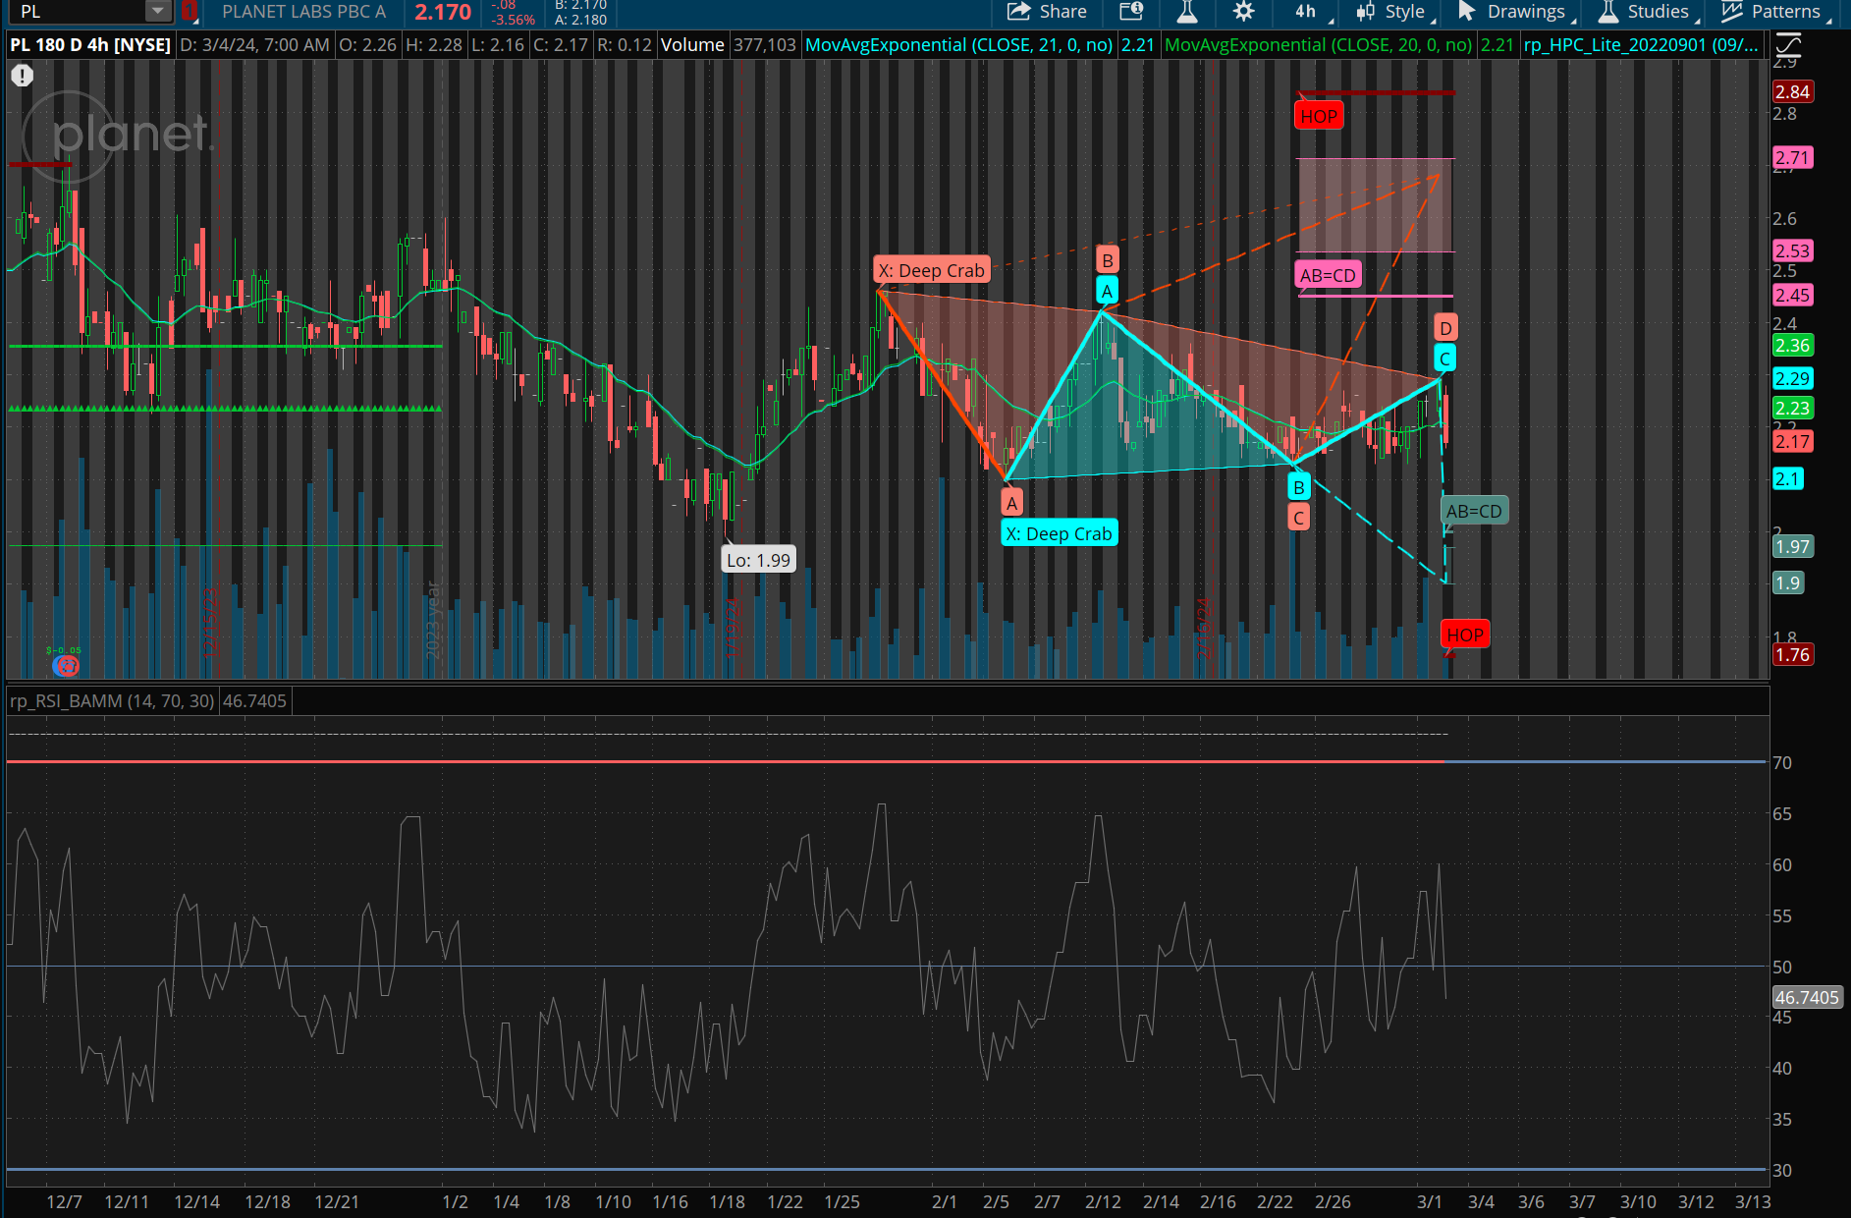Click the 1.9 price-axis tag

pyautogui.click(x=1788, y=583)
